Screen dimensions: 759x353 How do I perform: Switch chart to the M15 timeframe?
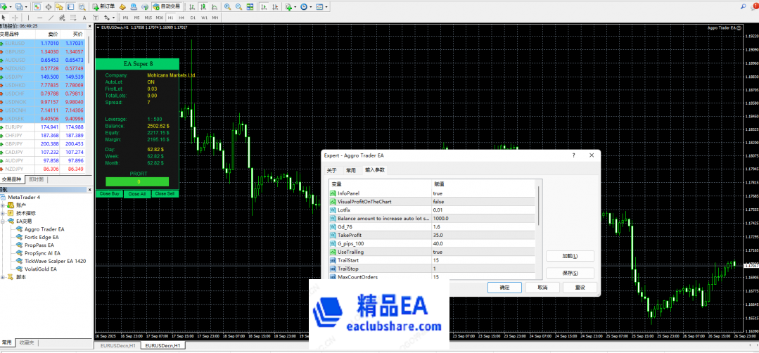pyautogui.click(x=148, y=17)
